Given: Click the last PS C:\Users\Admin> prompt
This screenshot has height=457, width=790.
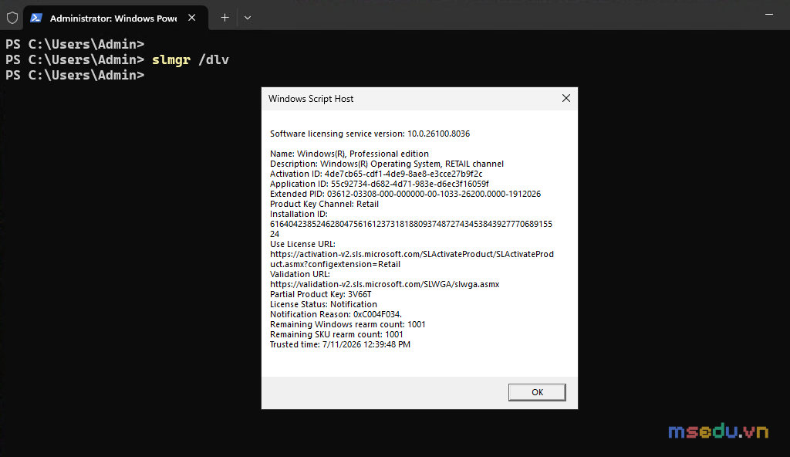Looking at the screenshot, I should pos(75,75).
